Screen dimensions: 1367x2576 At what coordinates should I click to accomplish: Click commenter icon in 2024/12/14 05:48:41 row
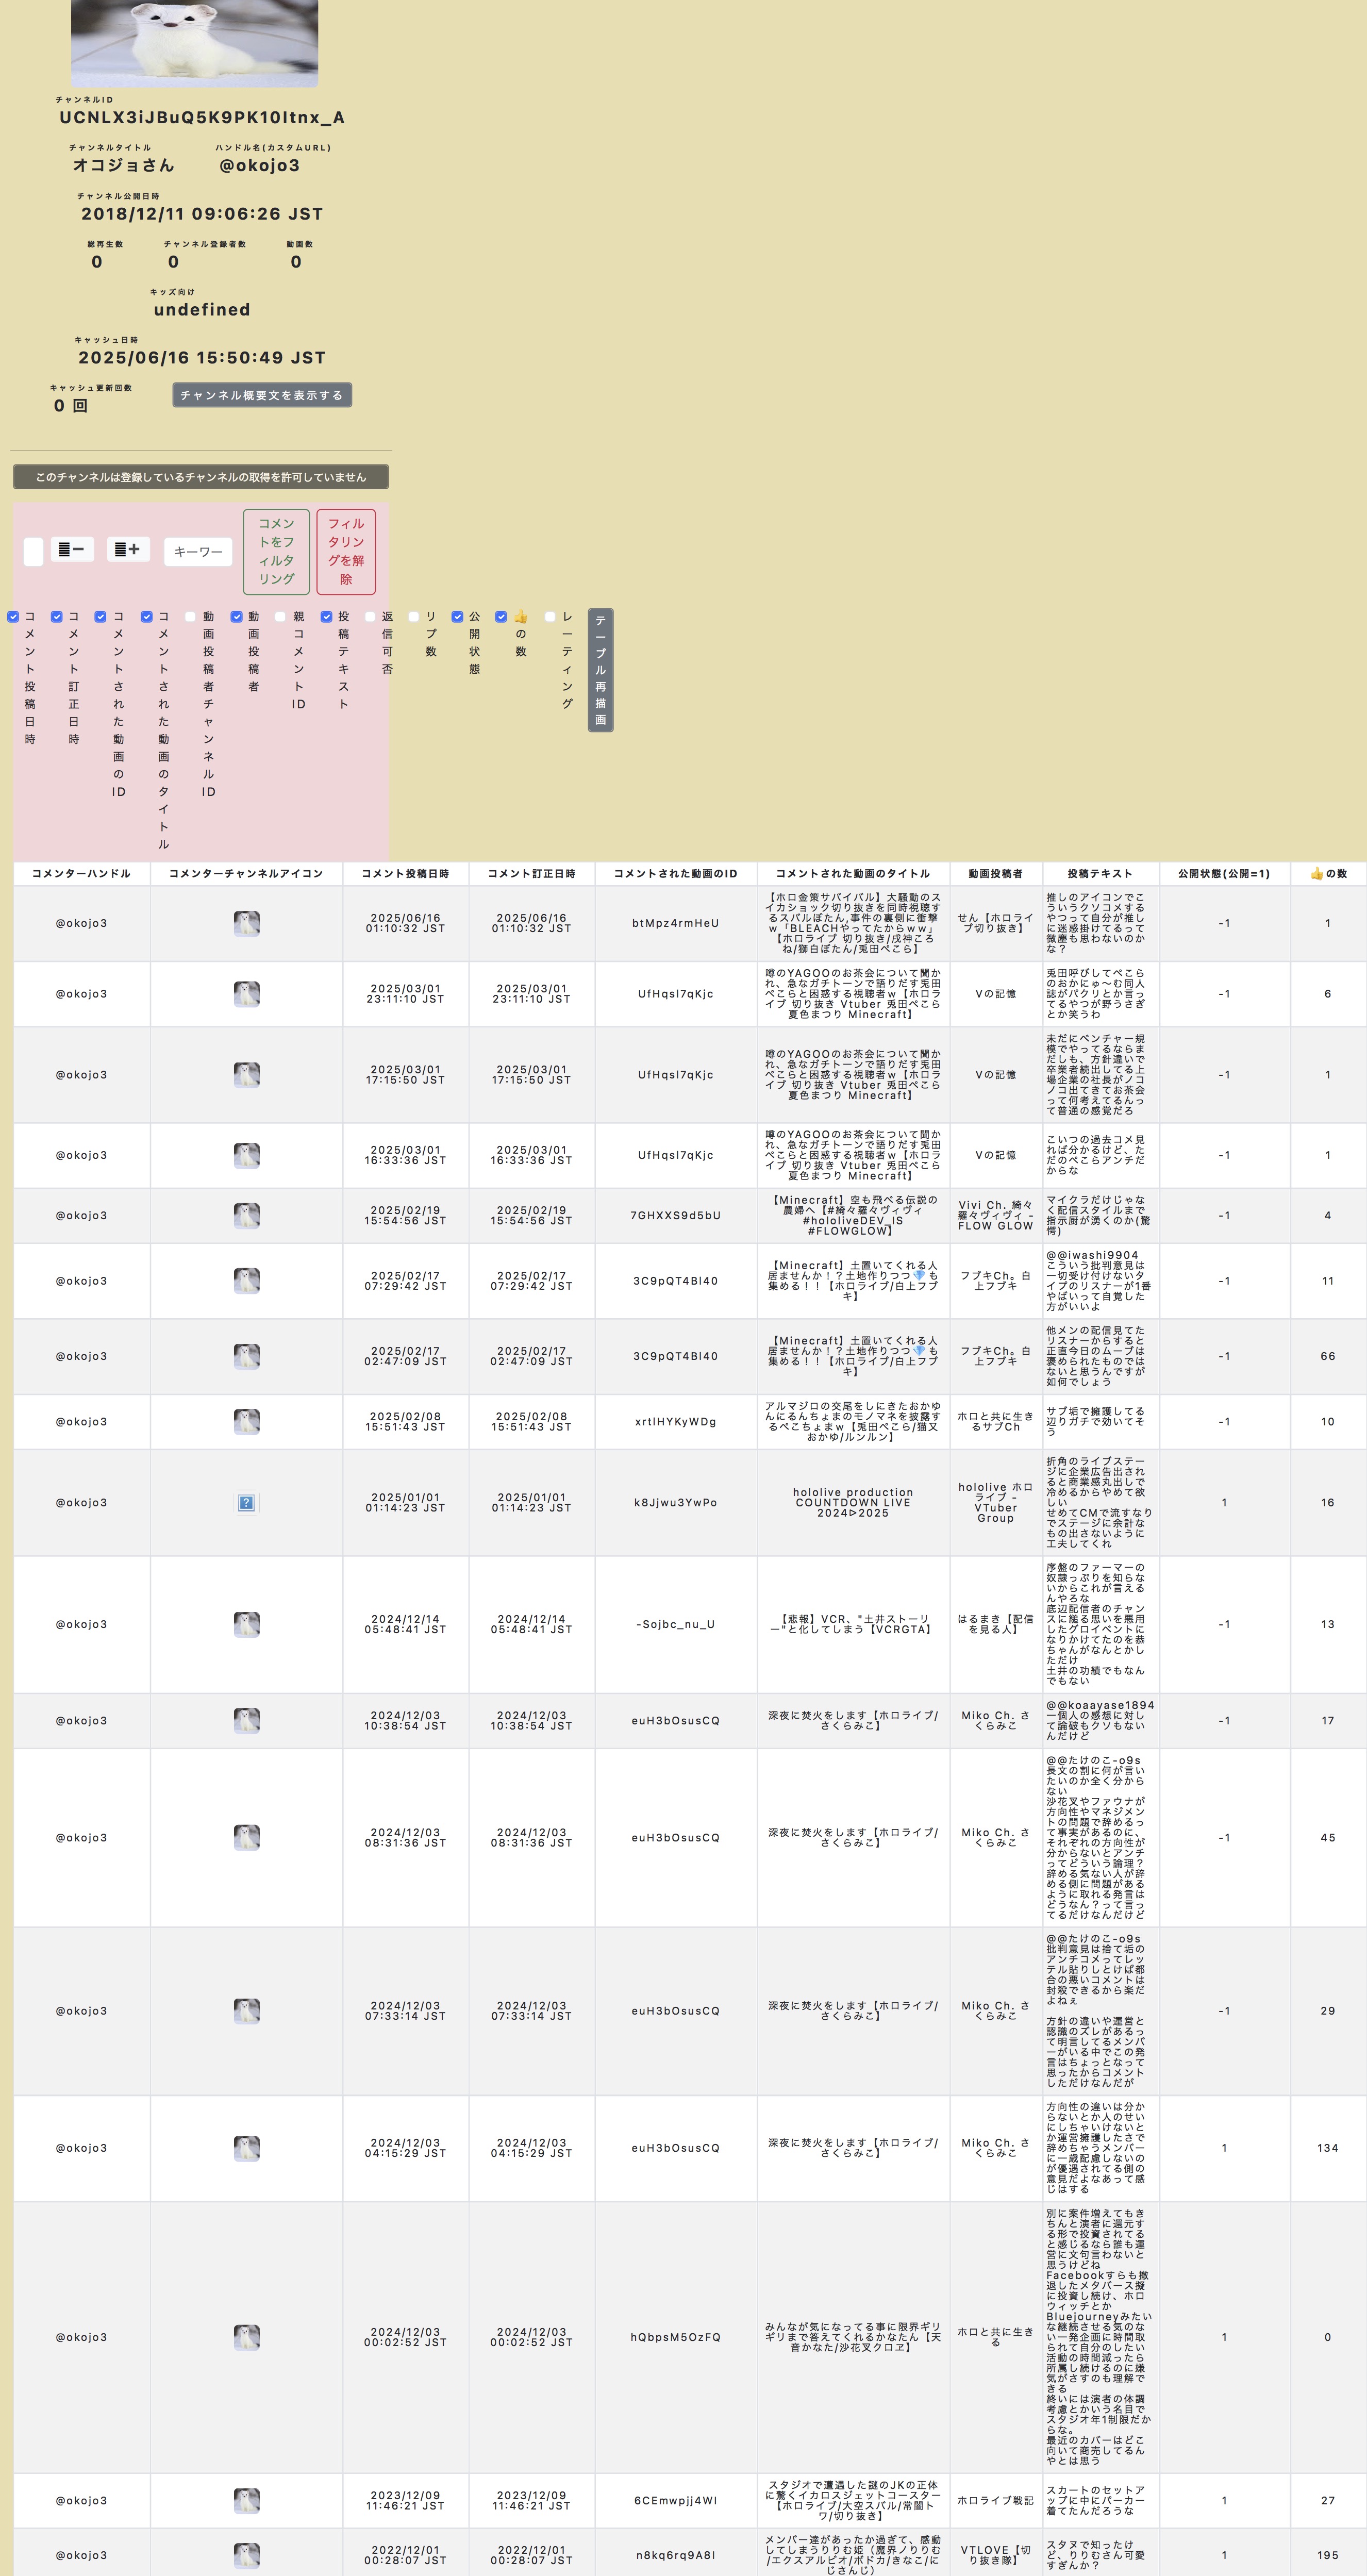pos(246,1624)
